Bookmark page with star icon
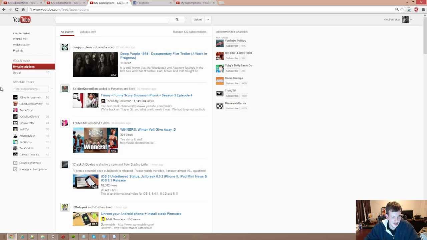The height and width of the screenshot is (240, 427). (402, 9)
